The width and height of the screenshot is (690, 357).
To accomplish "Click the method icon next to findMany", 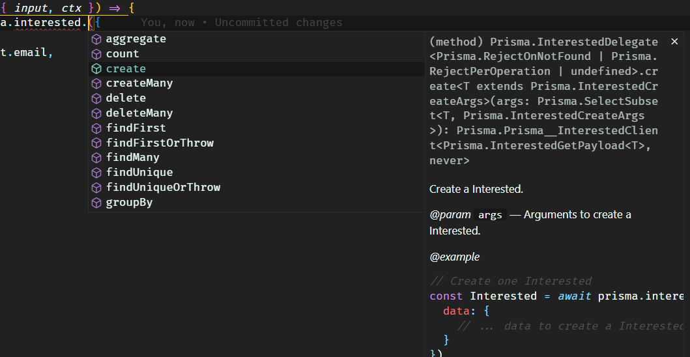I will (96, 158).
